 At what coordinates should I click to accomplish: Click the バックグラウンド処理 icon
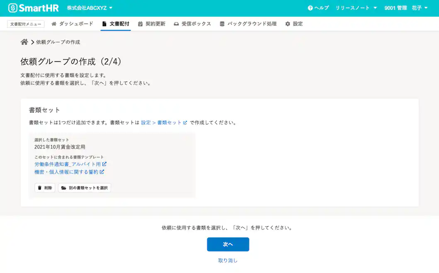[x=223, y=24]
